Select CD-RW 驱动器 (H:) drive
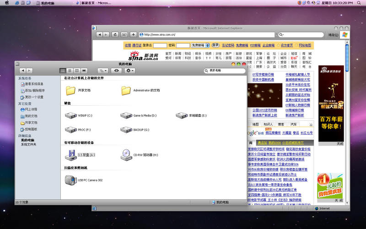 tap(140, 155)
